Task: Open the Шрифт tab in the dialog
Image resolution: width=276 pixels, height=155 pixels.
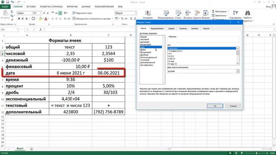Action: pos(171,28)
